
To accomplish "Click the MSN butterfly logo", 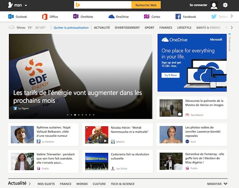I will (x=10, y=5).
